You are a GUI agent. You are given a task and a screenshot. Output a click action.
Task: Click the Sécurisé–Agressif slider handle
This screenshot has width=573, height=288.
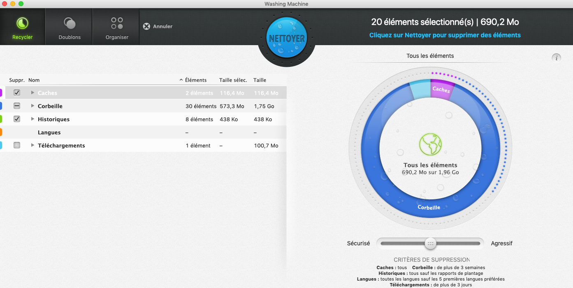430,243
